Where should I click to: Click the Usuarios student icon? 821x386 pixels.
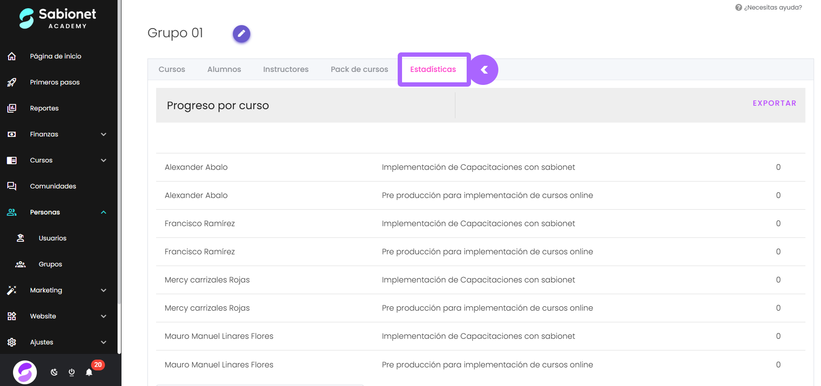[20, 238]
